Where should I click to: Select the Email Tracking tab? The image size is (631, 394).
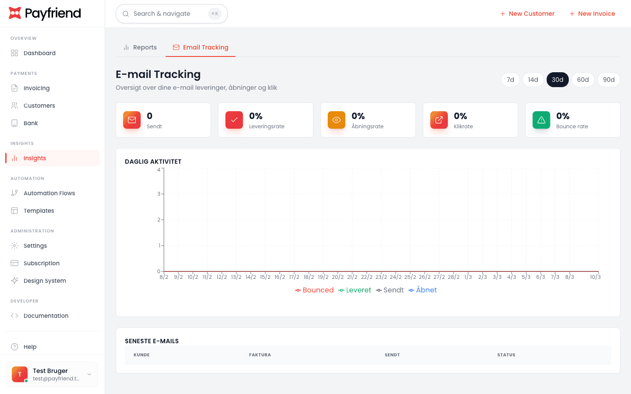(x=201, y=47)
